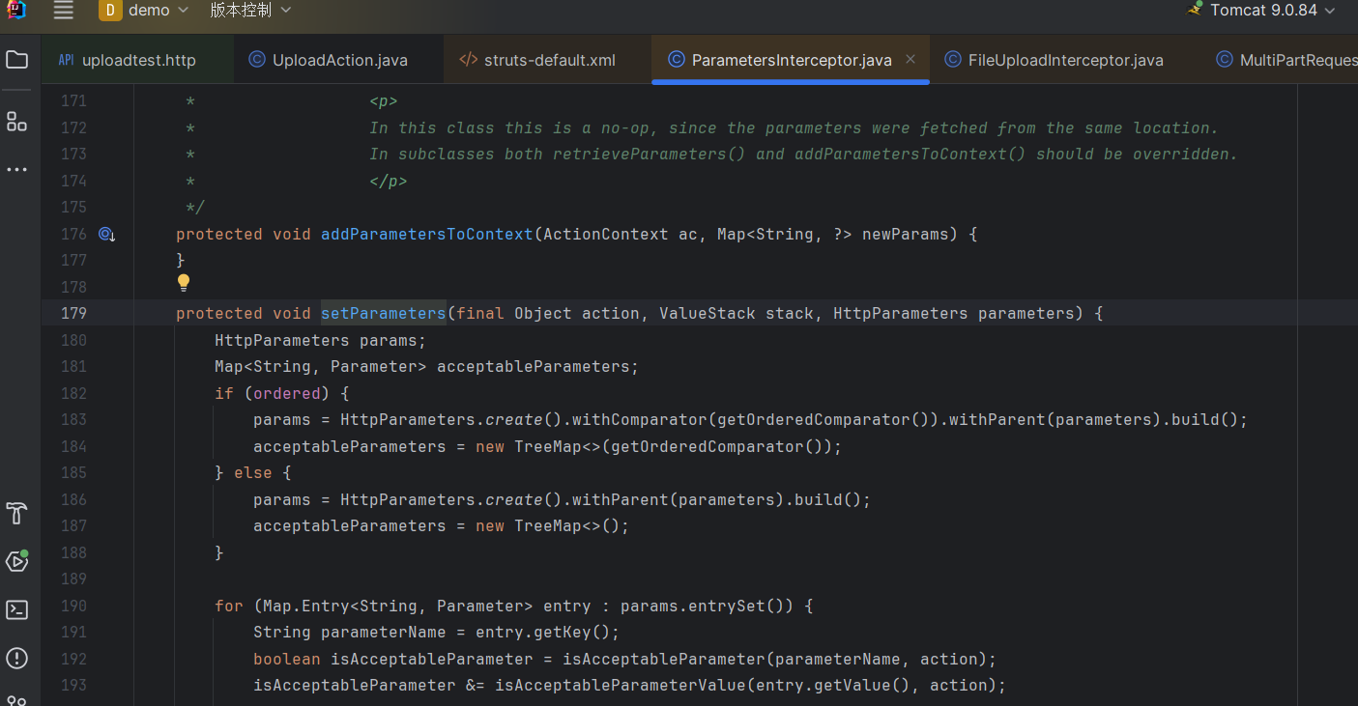Open the Problems tool window icon
The height and width of the screenshot is (706, 1358).
[16, 659]
